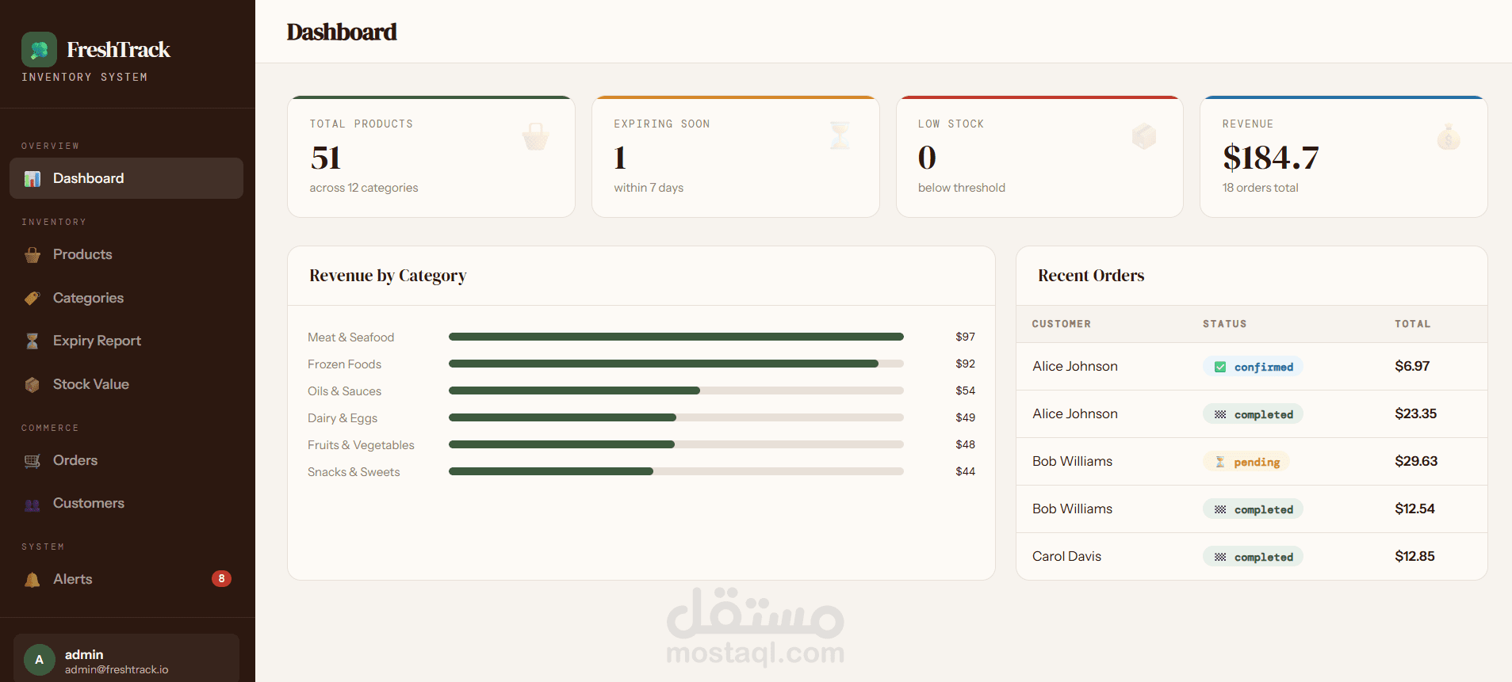Click the Expiry Report hourglass icon
Image resolution: width=1512 pixels, height=682 pixels.
[33, 341]
